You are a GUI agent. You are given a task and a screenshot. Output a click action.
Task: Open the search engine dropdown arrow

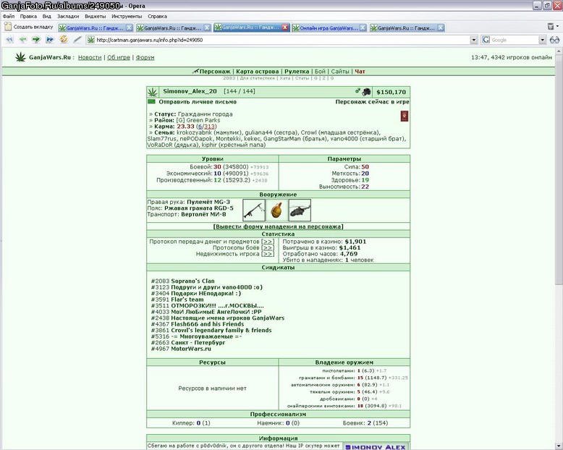[x=542, y=40]
